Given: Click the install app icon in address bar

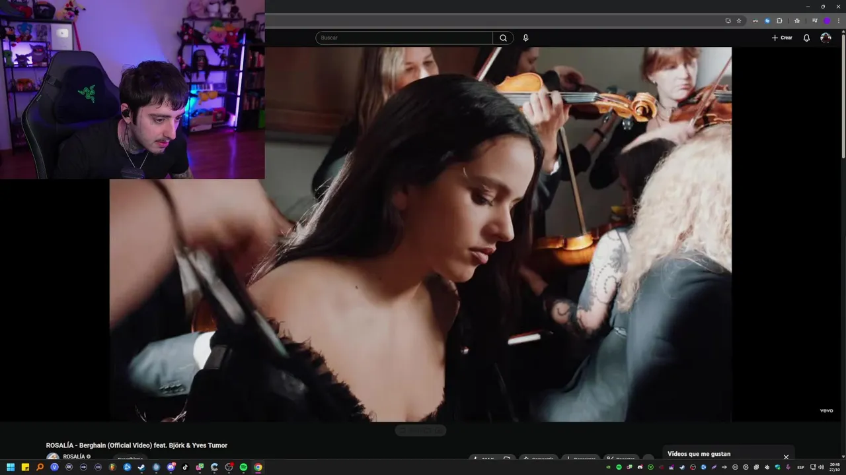Looking at the screenshot, I should click(728, 20).
